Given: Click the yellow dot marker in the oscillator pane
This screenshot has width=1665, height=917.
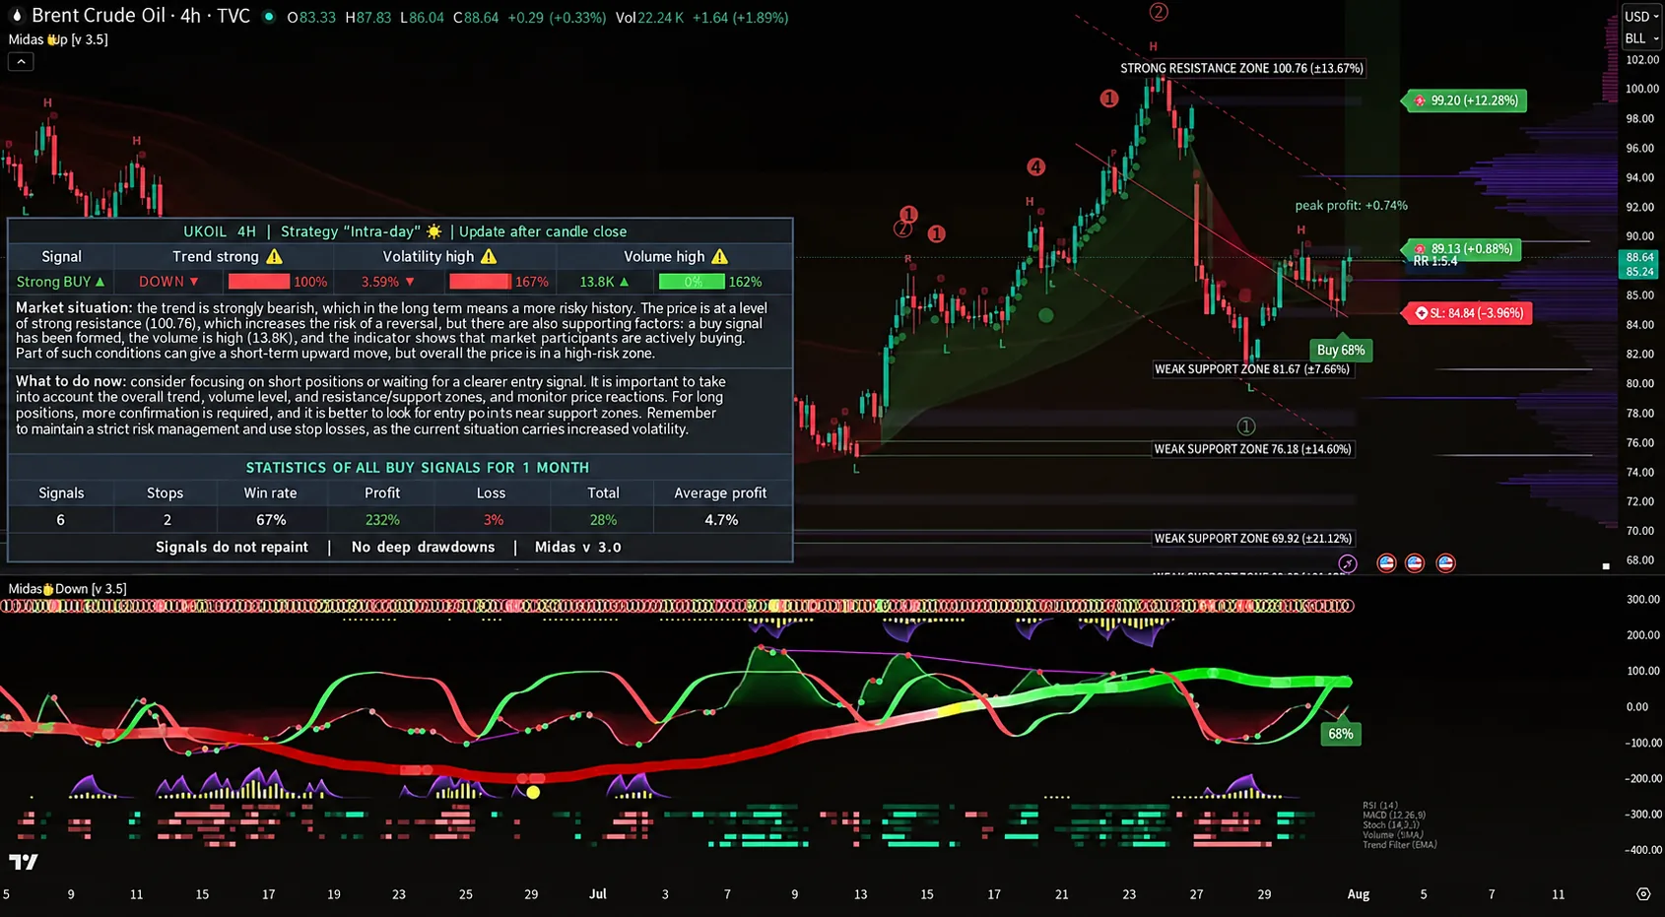Looking at the screenshot, I should coord(533,792).
